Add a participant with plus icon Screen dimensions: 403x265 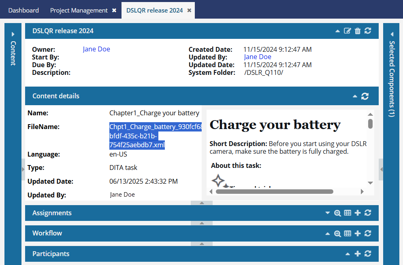pyautogui.click(x=358, y=254)
